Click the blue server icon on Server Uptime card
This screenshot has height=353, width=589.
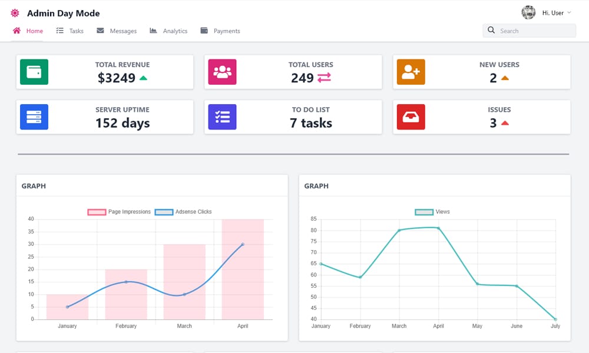34,117
